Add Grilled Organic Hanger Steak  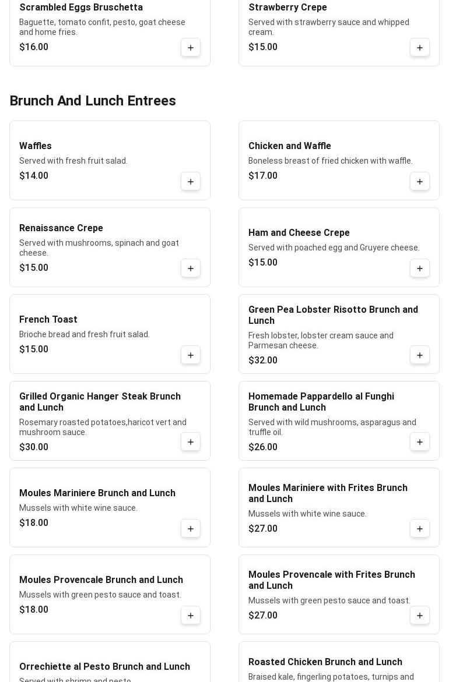click(x=190, y=442)
